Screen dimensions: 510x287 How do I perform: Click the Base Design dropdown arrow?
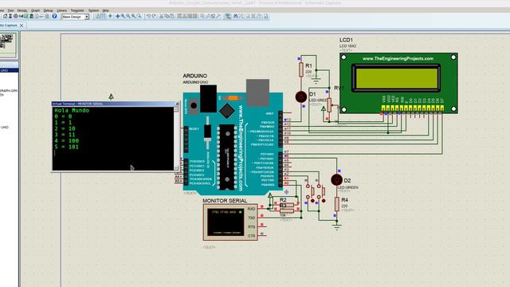87,17
